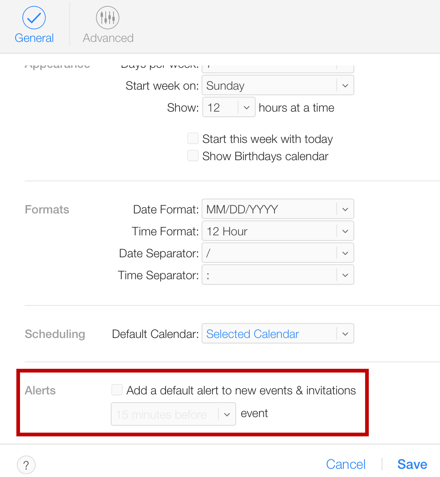Enable default alert for new events
The width and height of the screenshot is (440, 477).
tap(117, 390)
